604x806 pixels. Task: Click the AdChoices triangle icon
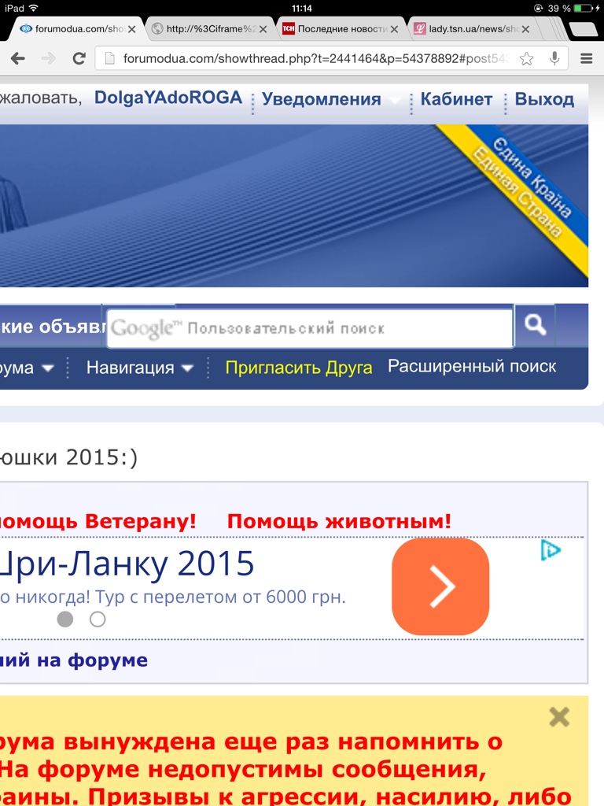click(x=551, y=550)
